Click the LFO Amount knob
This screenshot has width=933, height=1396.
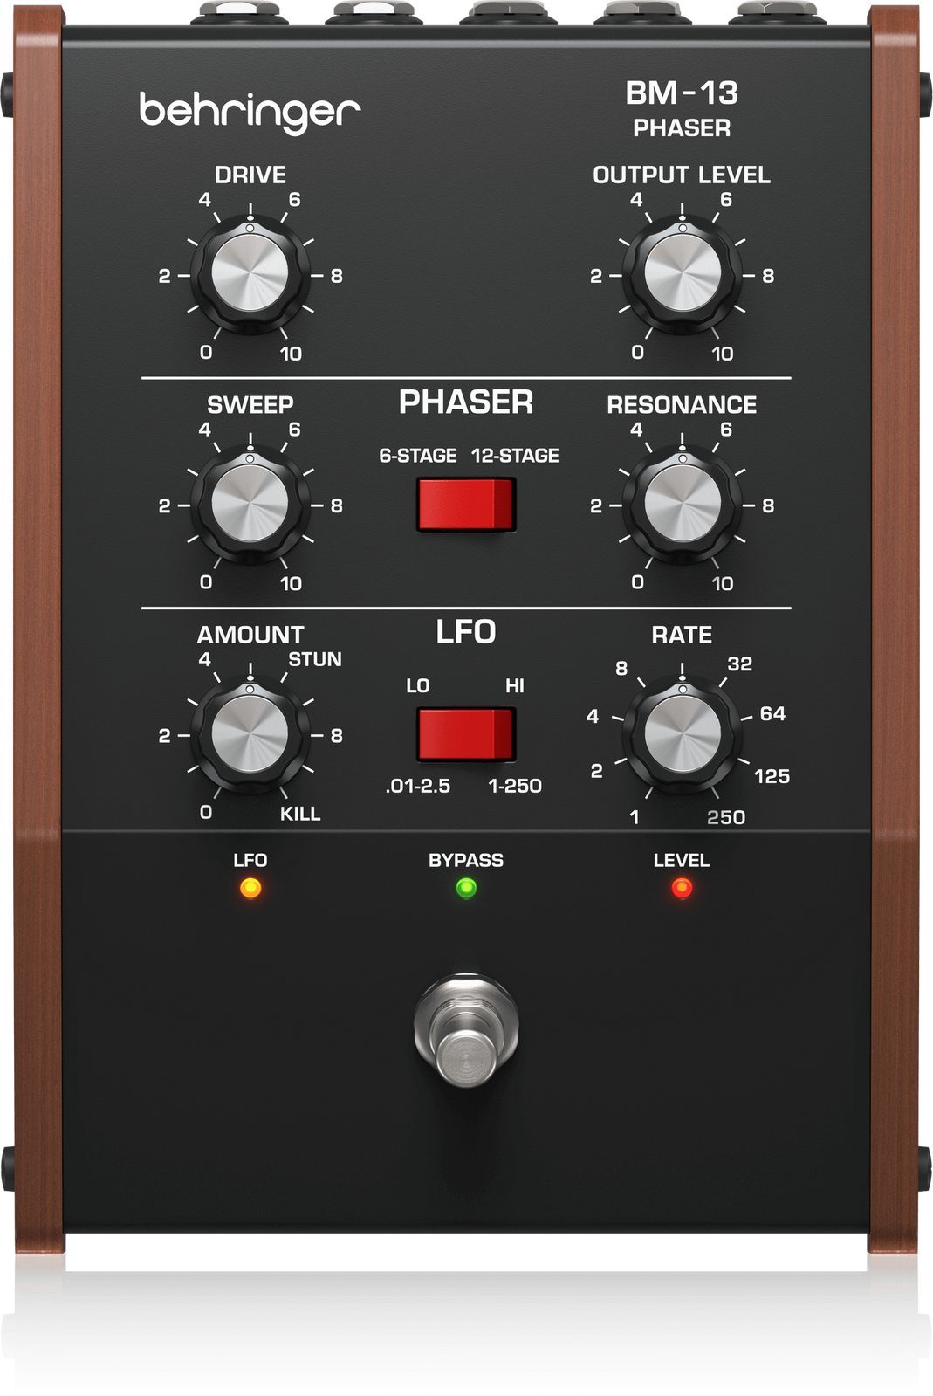click(x=250, y=735)
